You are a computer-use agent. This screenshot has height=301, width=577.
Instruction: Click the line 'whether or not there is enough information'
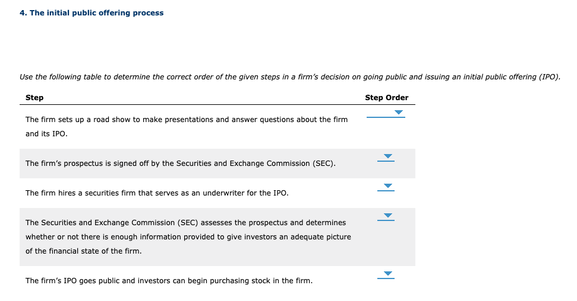tap(188, 237)
